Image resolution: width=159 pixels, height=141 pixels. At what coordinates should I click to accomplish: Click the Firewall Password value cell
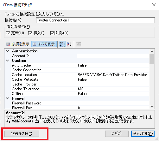click(113, 103)
